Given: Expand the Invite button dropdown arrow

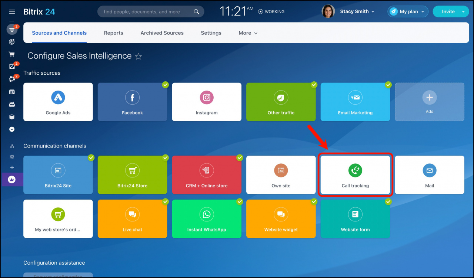Looking at the screenshot, I should 463,12.
